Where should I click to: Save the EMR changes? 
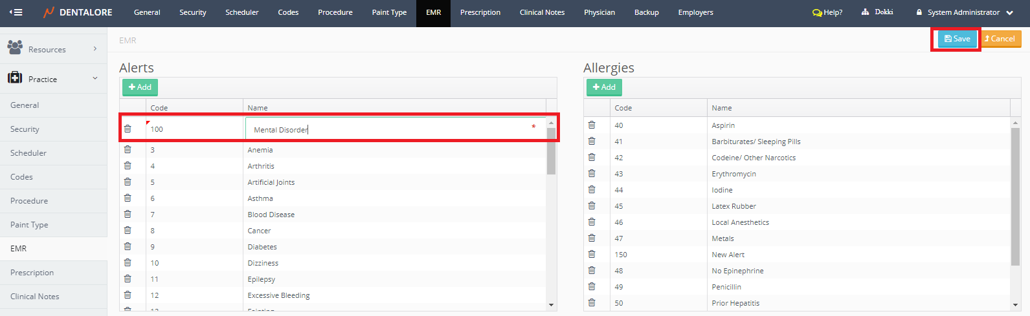957,39
